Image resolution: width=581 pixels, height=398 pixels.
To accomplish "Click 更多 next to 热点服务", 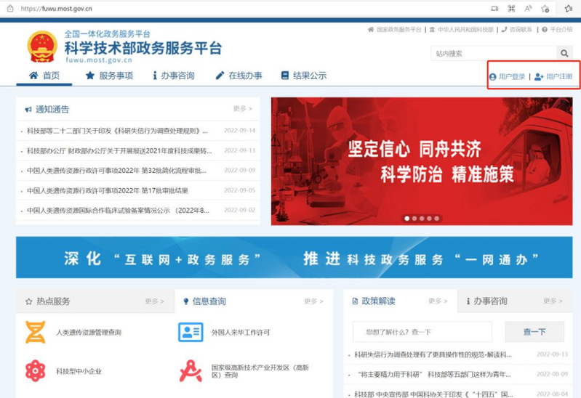I will coord(154,301).
